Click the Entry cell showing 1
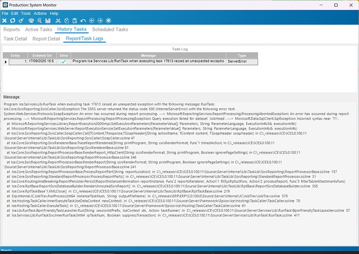 tap(18, 61)
